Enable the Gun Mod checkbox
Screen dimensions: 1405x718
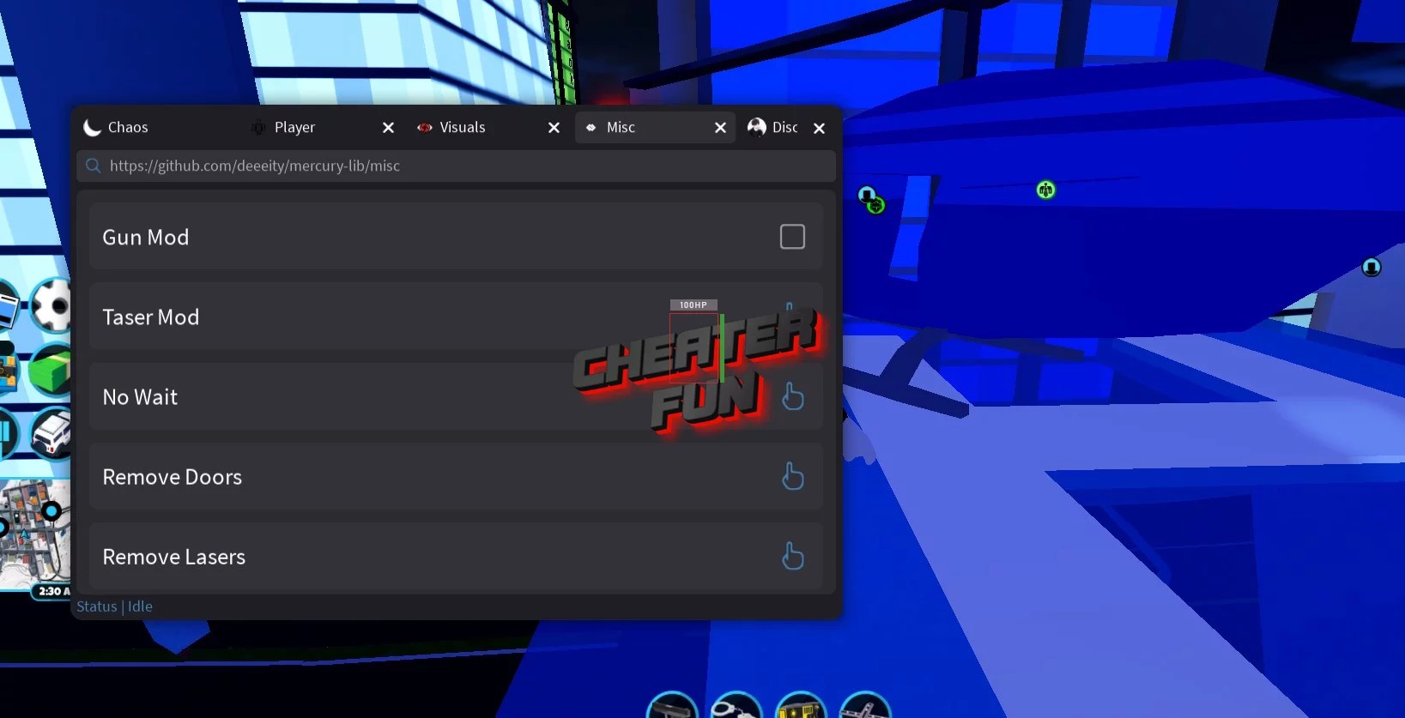pyautogui.click(x=792, y=237)
